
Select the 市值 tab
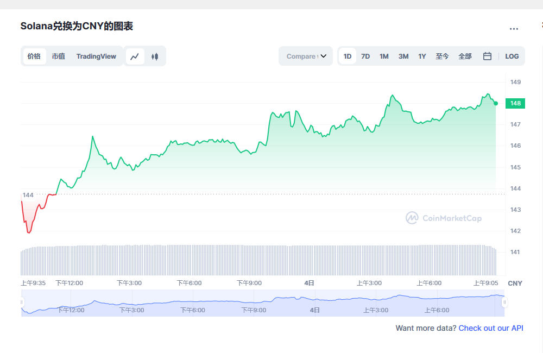[x=59, y=56]
